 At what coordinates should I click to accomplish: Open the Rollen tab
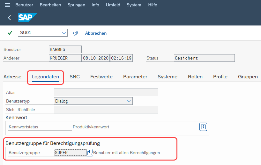195,76
